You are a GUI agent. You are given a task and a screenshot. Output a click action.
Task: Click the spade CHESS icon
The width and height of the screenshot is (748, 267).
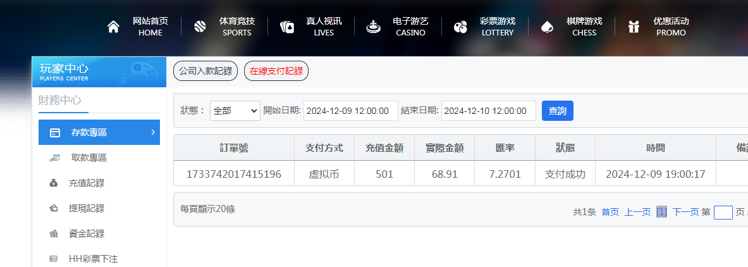[547, 27]
